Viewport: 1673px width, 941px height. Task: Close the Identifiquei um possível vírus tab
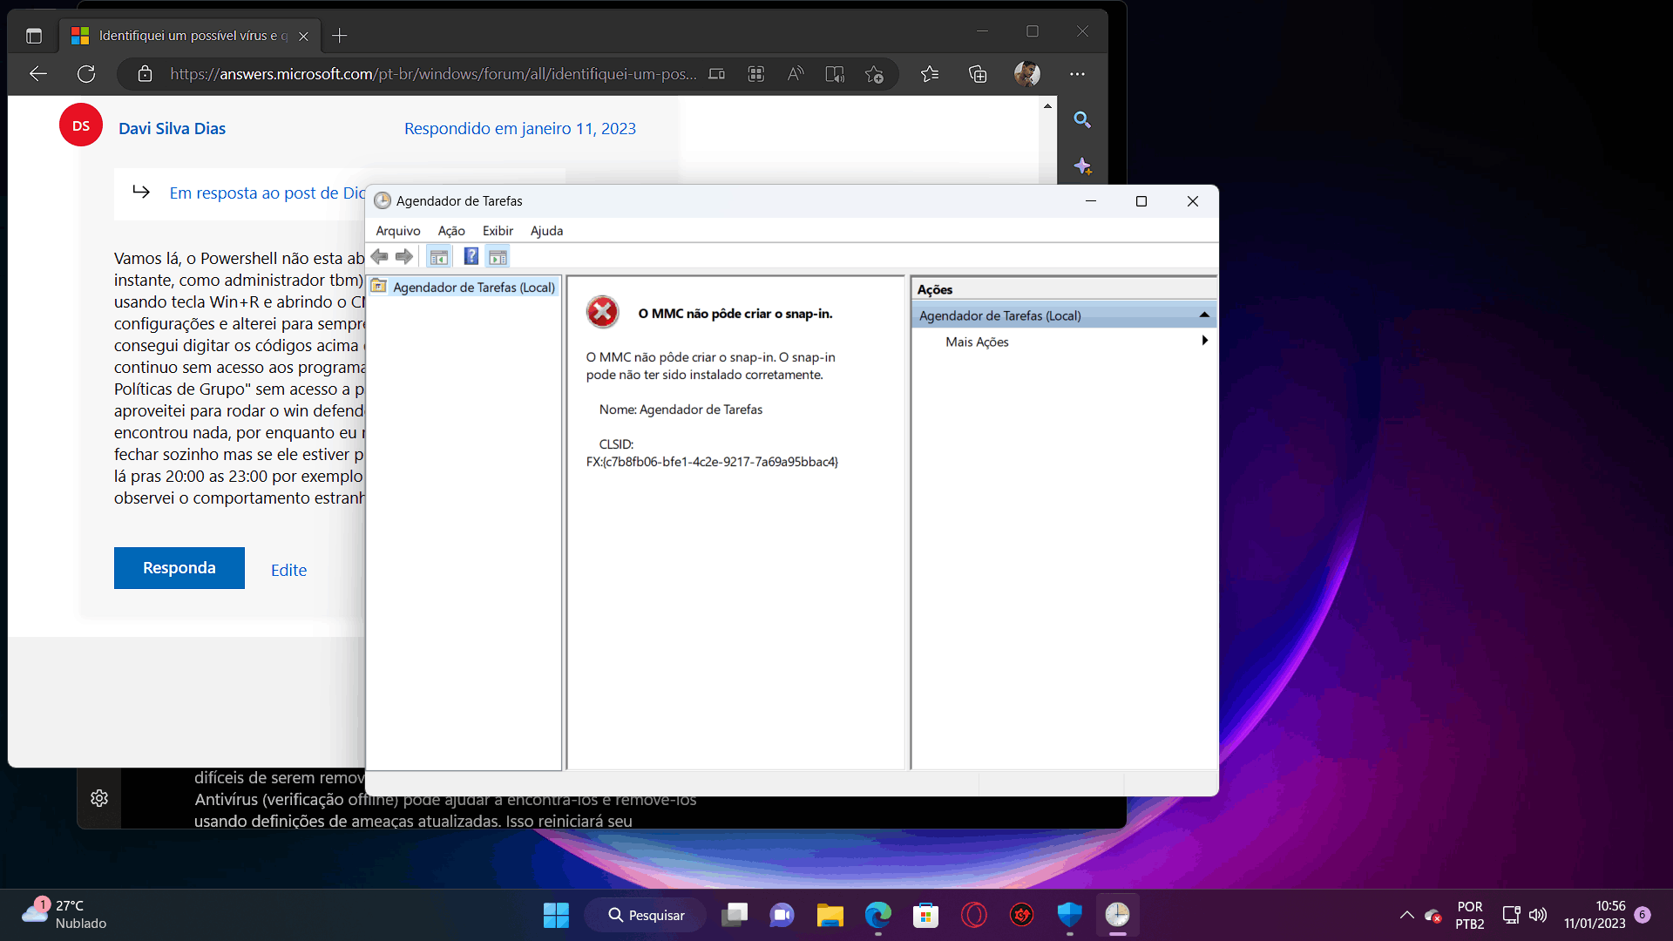coord(303,36)
